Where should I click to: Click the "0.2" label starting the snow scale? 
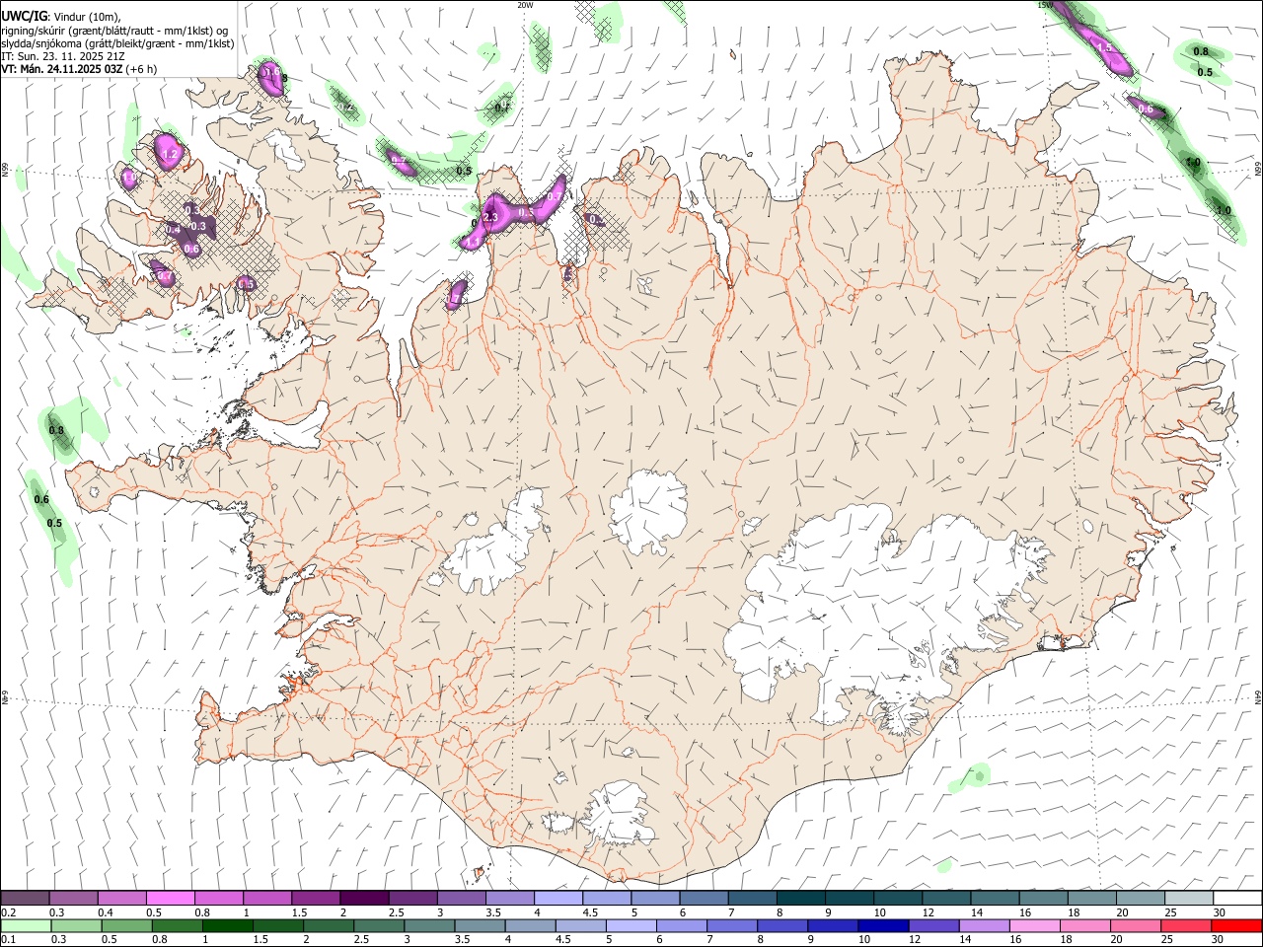[8, 912]
